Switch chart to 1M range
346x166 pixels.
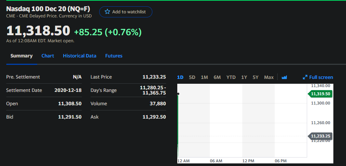(204, 77)
